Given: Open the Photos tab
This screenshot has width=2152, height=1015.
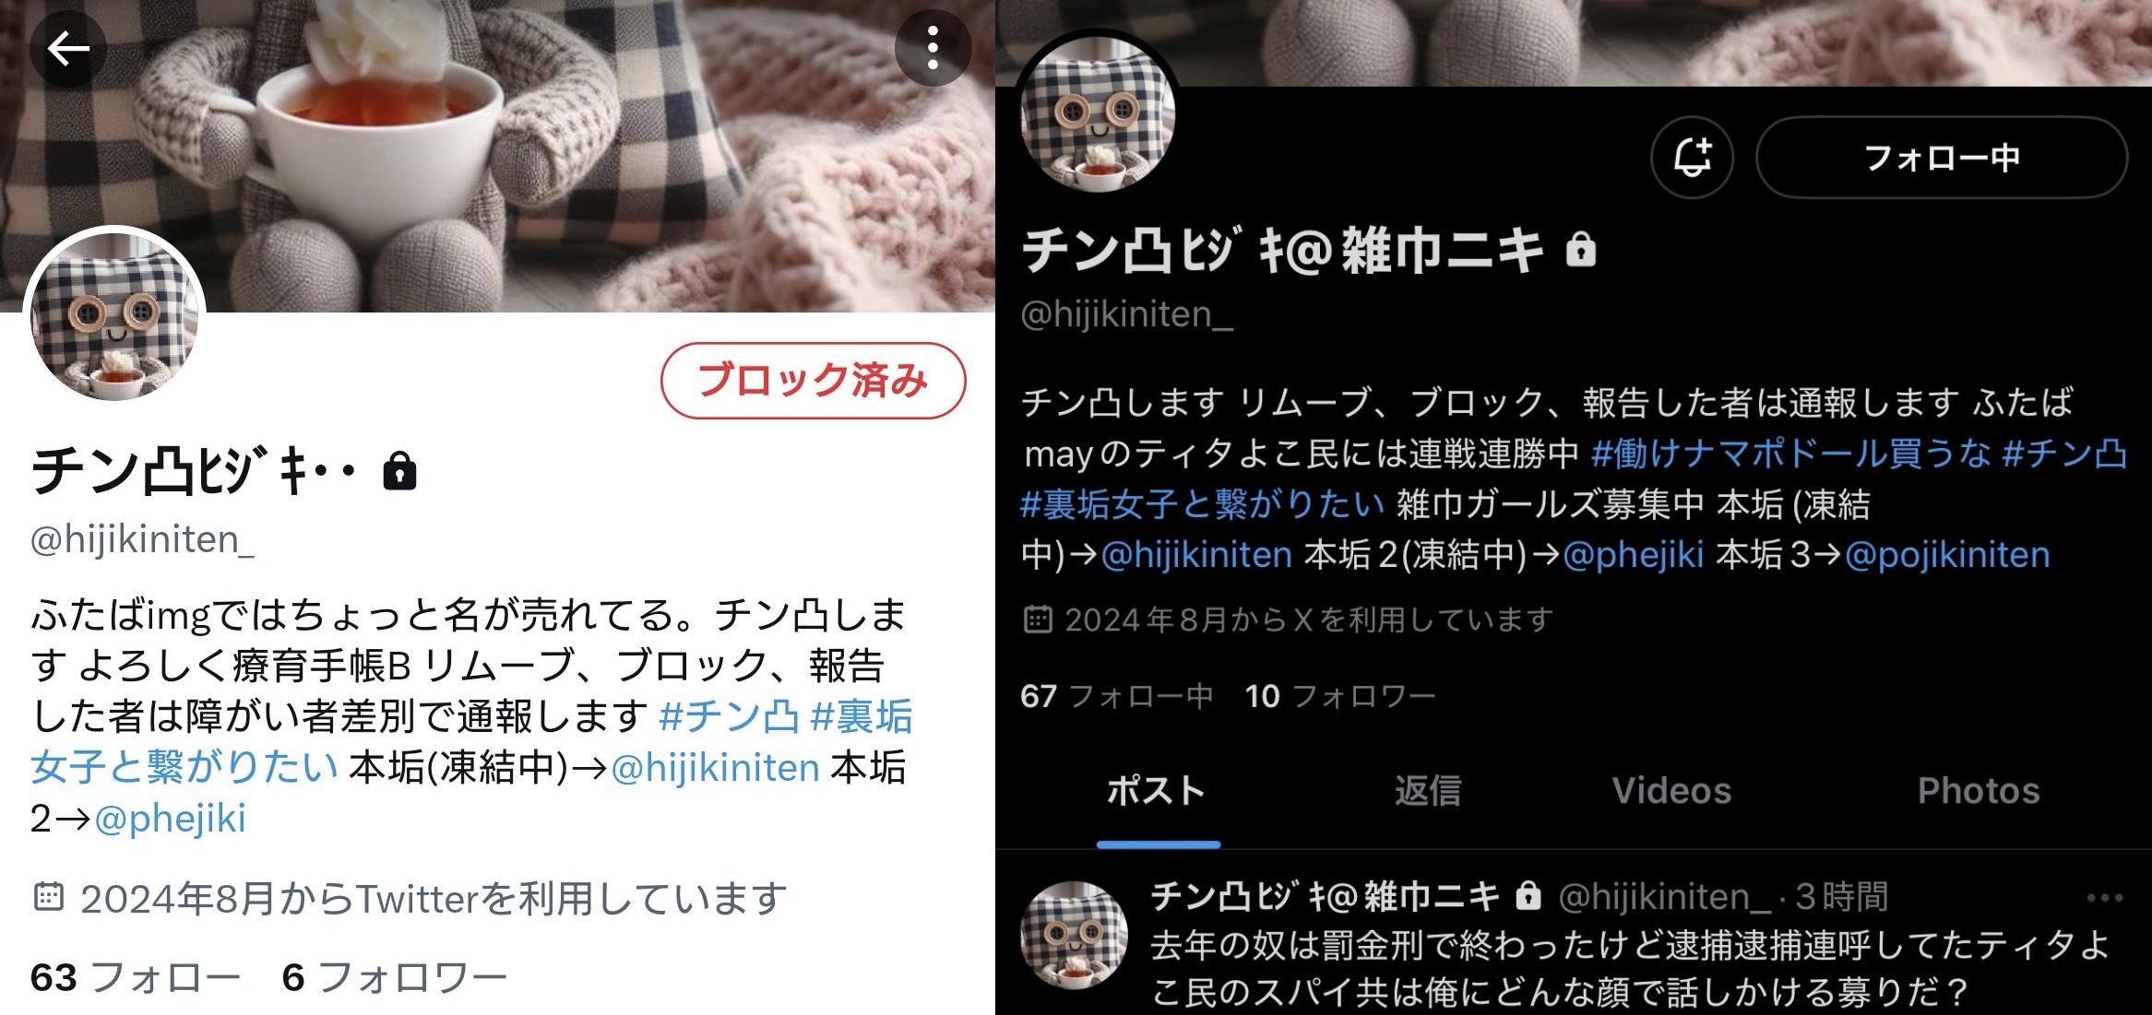Looking at the screenshot, I should (1979, 791).
